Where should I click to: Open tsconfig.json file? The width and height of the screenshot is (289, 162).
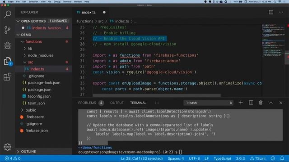click(x=39, y=96)
